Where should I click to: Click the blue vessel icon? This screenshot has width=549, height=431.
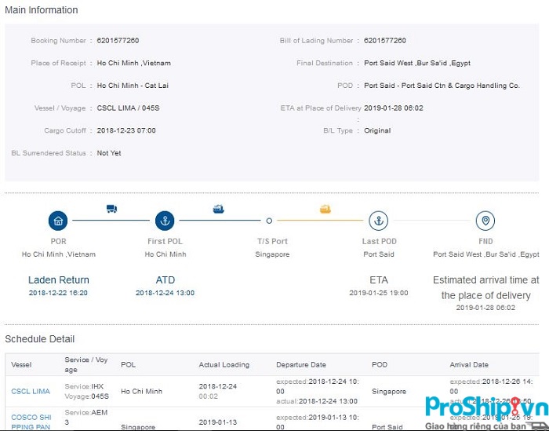pos(219,209)
